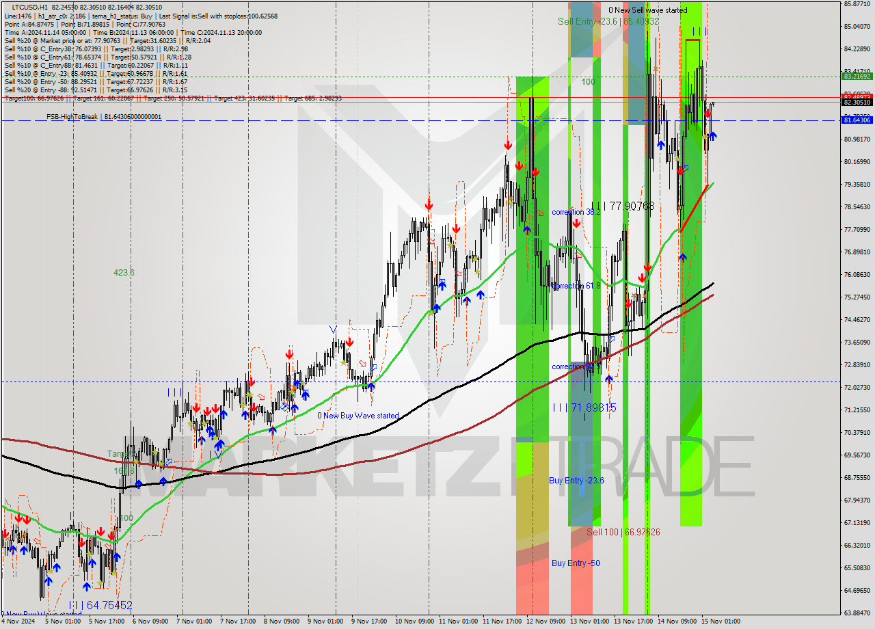Click the '6 Nov 09:00' time axis label
875x629 pixels.
[x=150, y=621]
